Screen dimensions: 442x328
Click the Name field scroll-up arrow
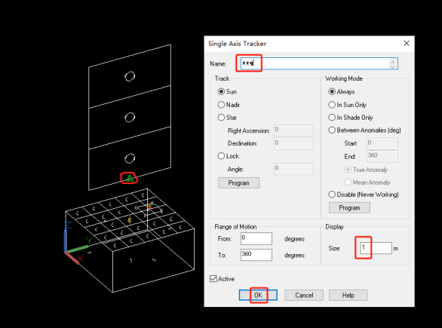393,61
